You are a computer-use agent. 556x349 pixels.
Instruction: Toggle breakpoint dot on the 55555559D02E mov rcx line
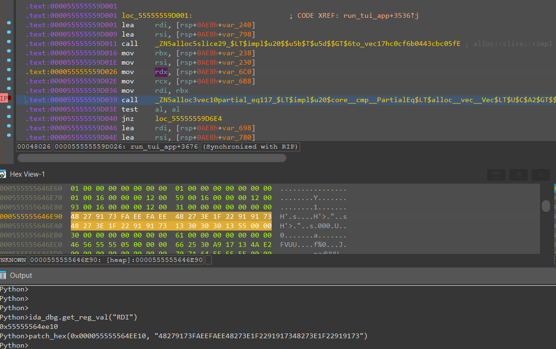coord(9,79)
